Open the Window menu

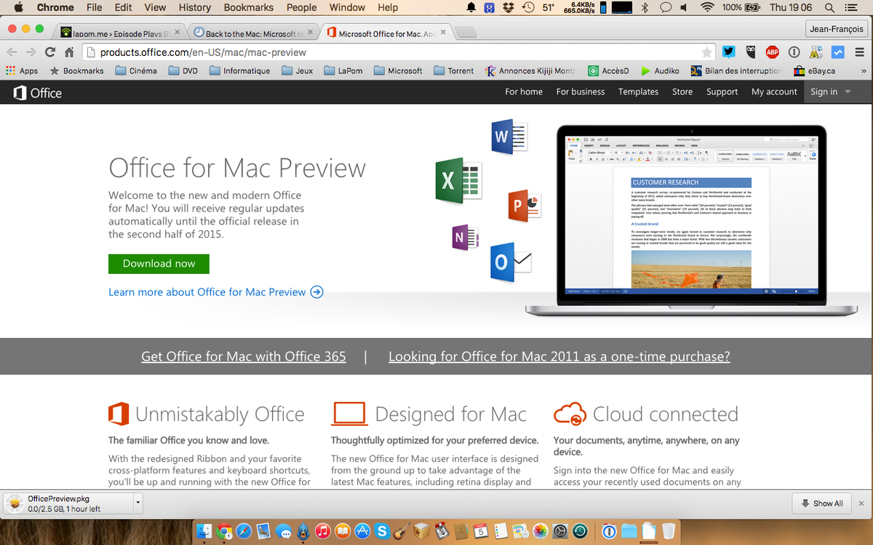click(347, 7)
